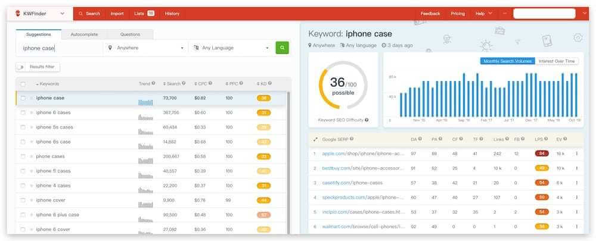Click the Pricing link
This screenshot has height=241, width=596.
coord(458,14)
